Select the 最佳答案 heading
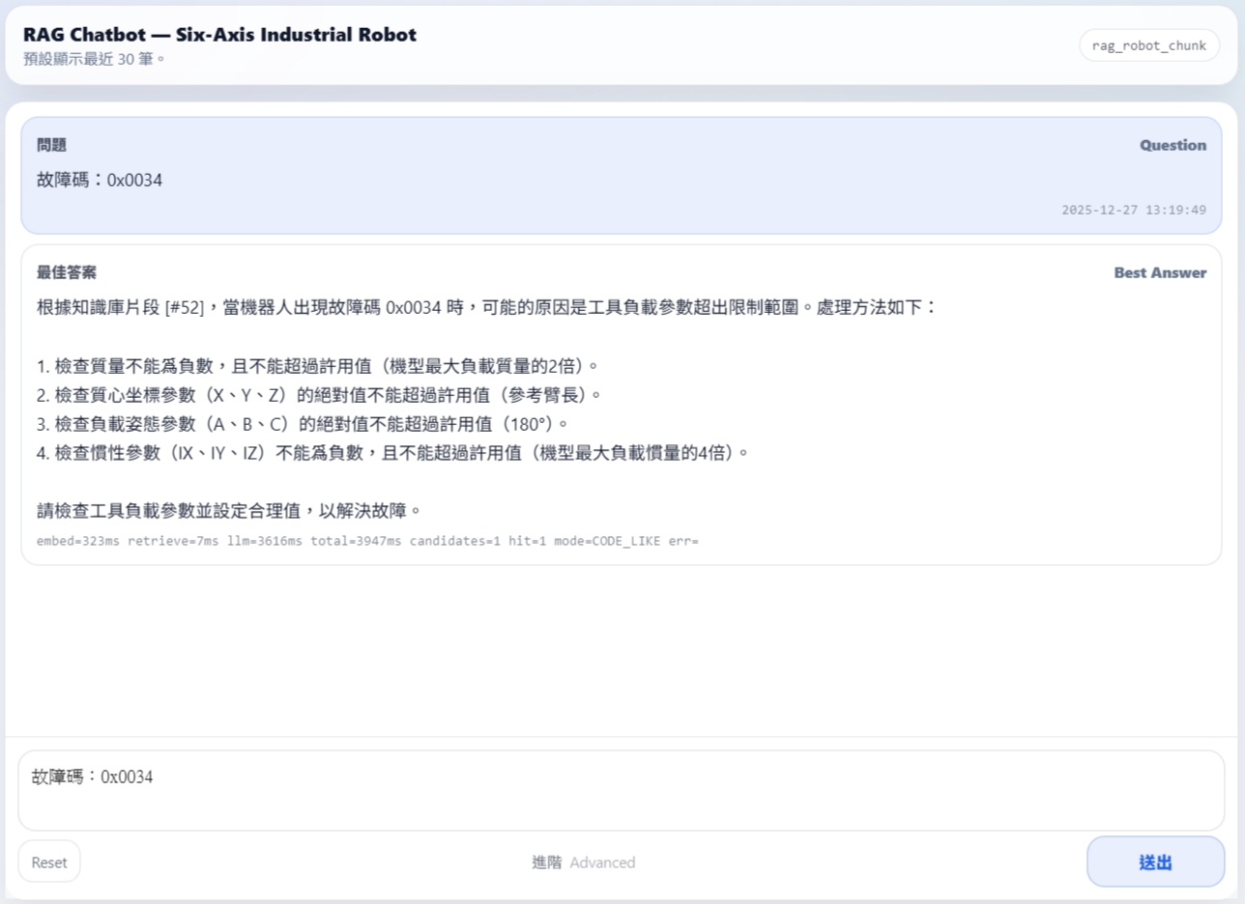This screenshot has height=904, width=1245. (x=66, y=272)
